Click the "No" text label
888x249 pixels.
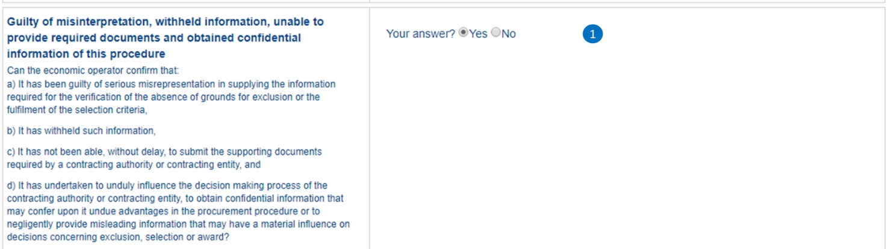[509, 34]
